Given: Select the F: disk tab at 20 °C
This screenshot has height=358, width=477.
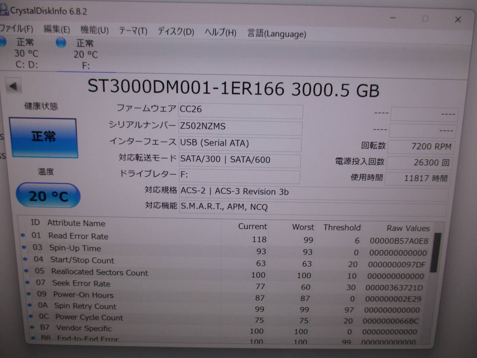Looking at the screenshot, I should pyautogui.click(x=86, y=54).
